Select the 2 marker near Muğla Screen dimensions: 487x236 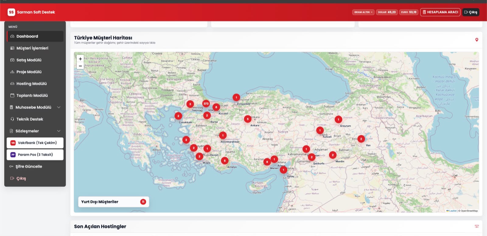(x=199, y=157)
